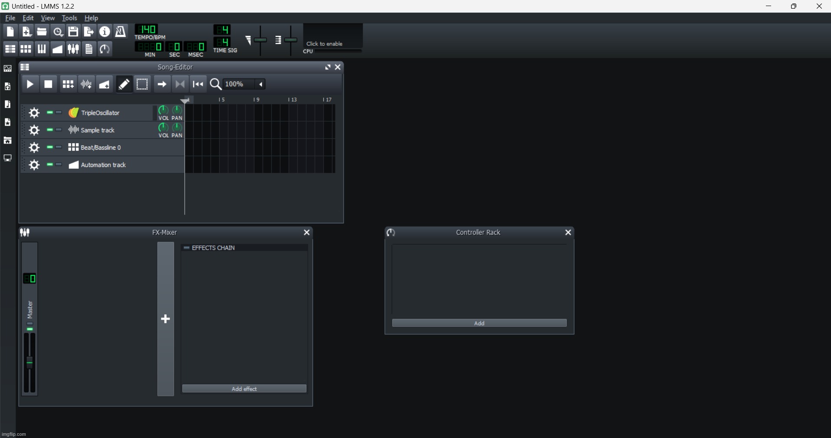The width and height of the screenshot is (831, 438).
Task: Open the Tools menu
Action: coord(69,18)
